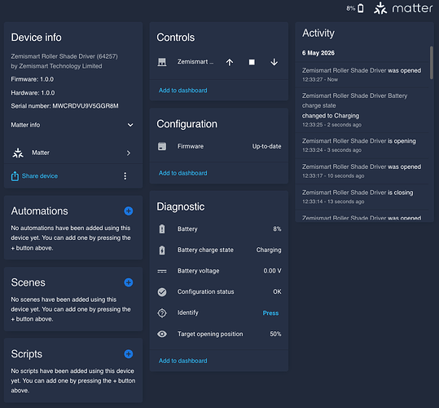Image resolution: width=439 pixels, height=408 pixels.
Task: Add a new scene with plus icon
Action: tap(129, 282)
